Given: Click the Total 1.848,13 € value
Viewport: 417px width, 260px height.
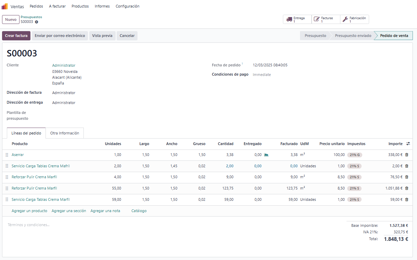Looking at the screenshot, I should [x=396, y=239].
